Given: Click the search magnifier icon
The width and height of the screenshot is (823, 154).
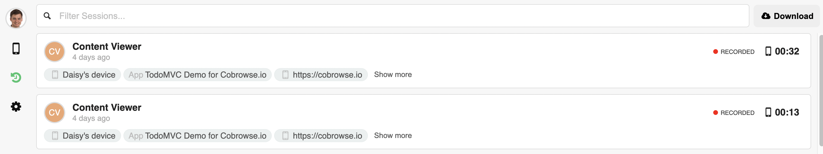Looking at the screenshot, I should (47, 16).
